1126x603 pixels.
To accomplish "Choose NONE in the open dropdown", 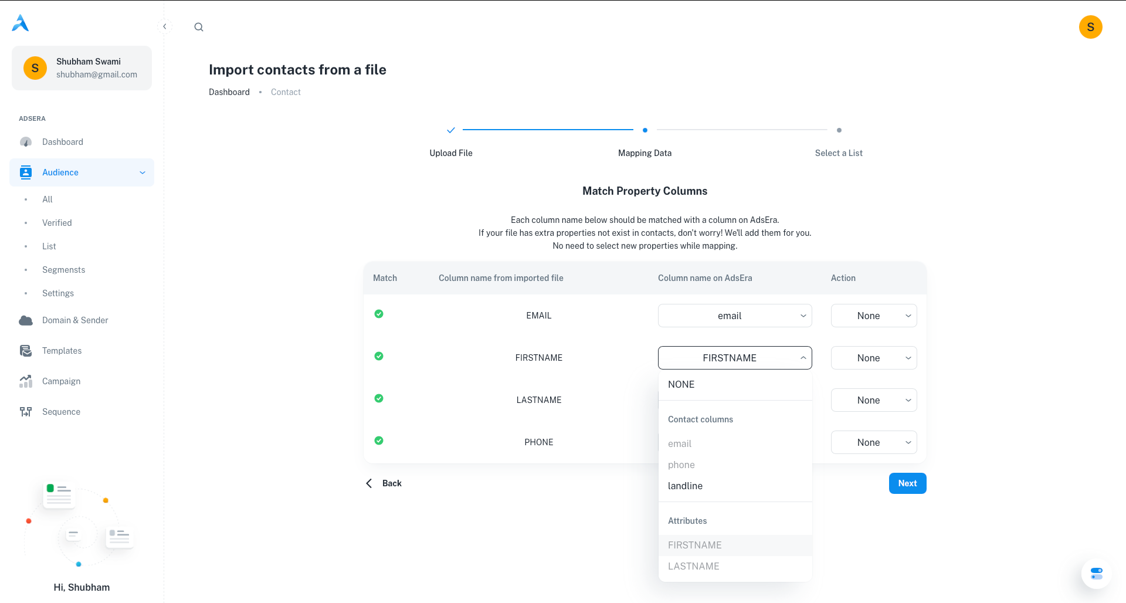I will click(x=681, y=384).
